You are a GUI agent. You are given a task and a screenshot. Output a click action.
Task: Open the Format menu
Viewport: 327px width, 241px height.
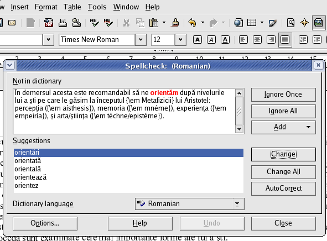(x=46, y=7)
